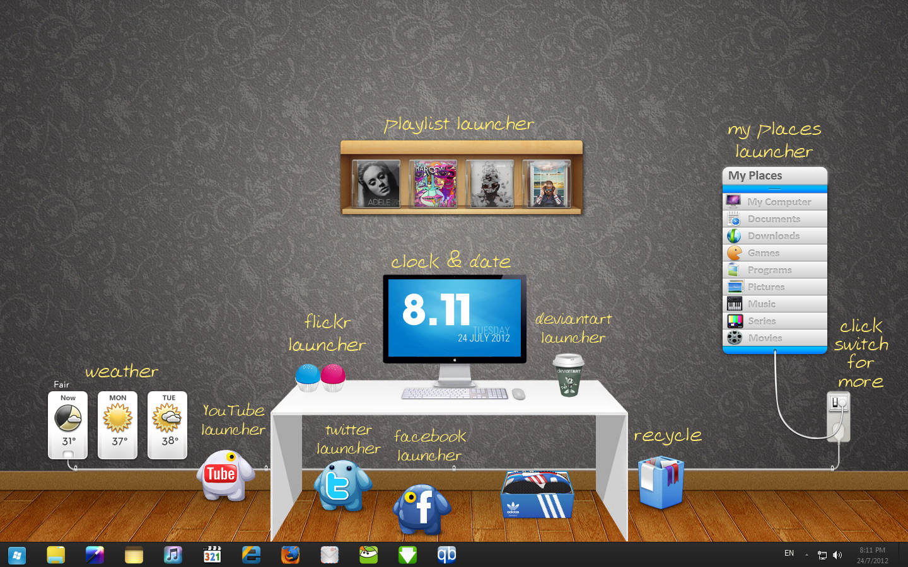Play the window-and-clouds album on the shelf
Screen dimensions: 908x567
pos(547,183)
